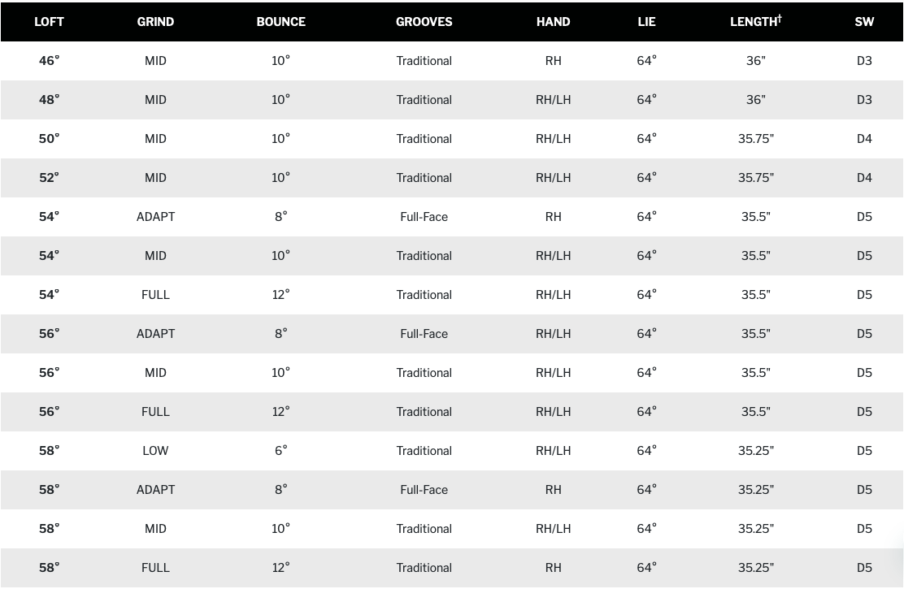The height and width of the screenshot is (589, 904).
Task: Click the HAND column header
Action: (x=553, y=22)
